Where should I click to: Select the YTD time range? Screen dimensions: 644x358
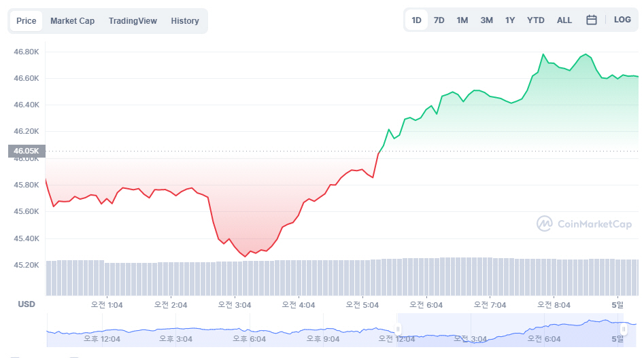click(536, 20)
